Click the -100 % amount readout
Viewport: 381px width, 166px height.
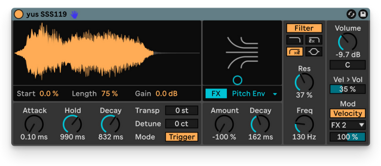[x=224, y=137]
